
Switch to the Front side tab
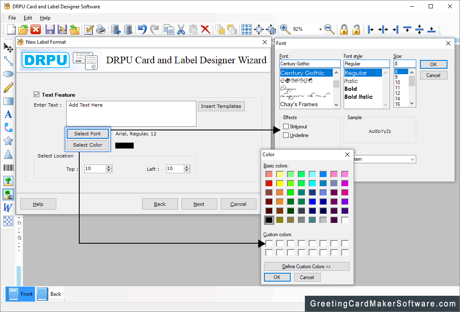point(20,294)
